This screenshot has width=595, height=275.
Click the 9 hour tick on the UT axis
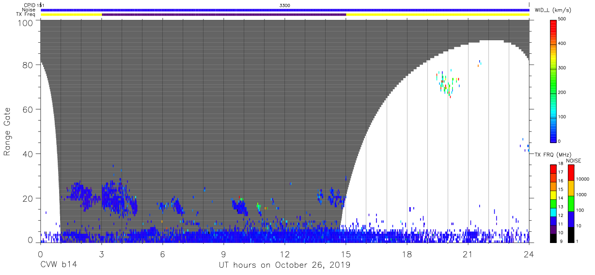(x=223, y=254)
